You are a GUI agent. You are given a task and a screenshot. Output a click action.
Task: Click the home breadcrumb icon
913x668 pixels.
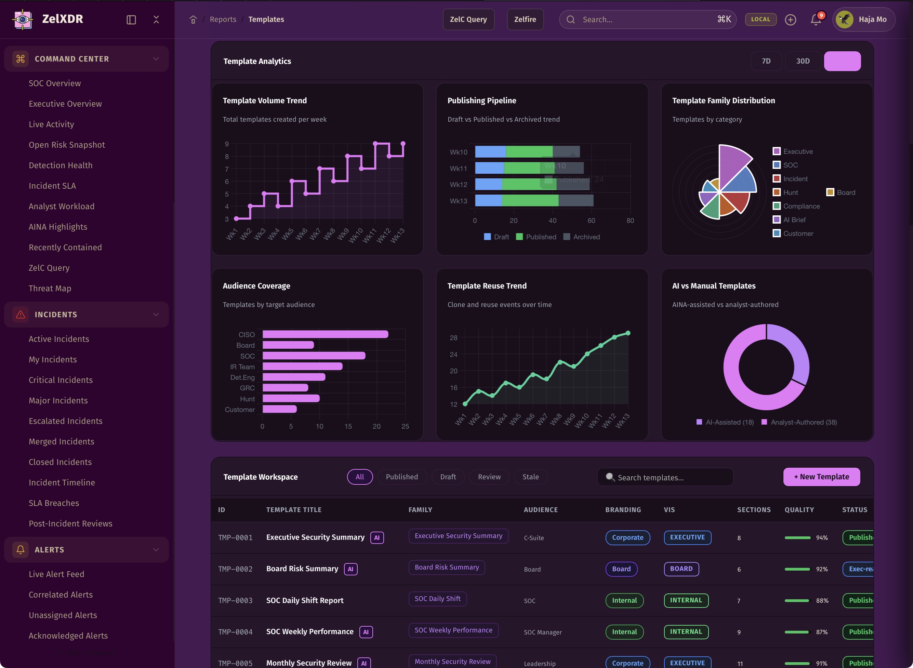pyautogui.click(x=193, y=19)
